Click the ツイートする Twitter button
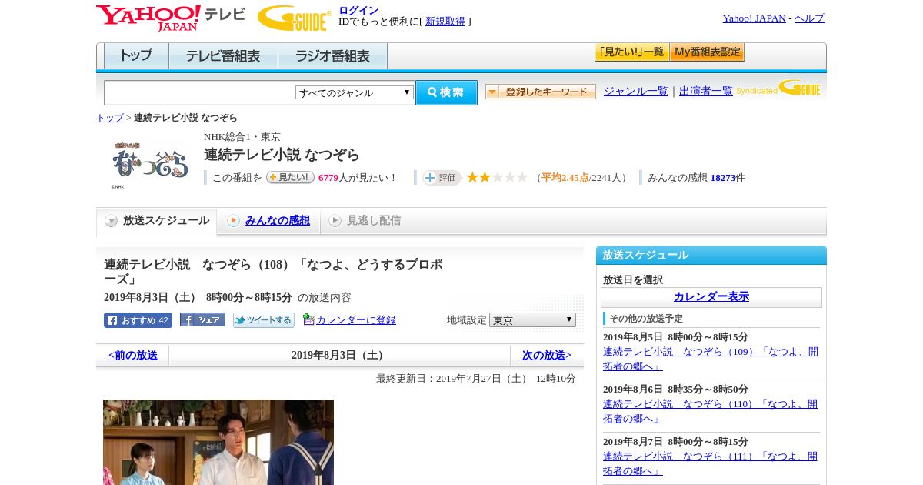This screenshot has width=923, height=485. [264, 320]
